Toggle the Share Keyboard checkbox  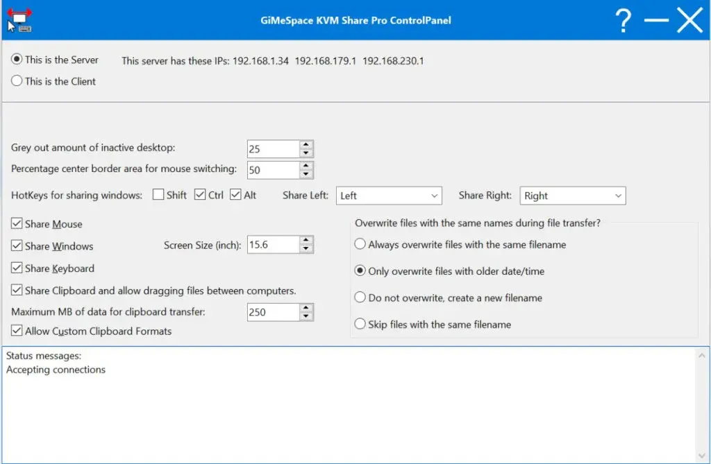(17, 268)
